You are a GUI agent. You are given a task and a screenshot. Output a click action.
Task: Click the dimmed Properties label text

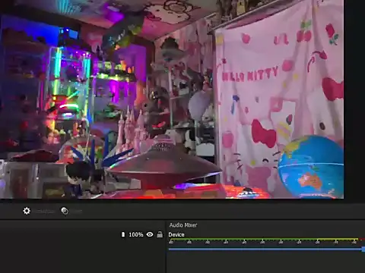pyautogui.click(x=45, y=212)
